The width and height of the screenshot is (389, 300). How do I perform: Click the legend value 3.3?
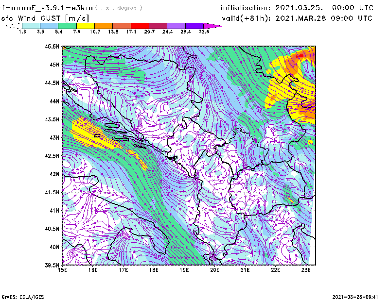(x=40, y=32)
